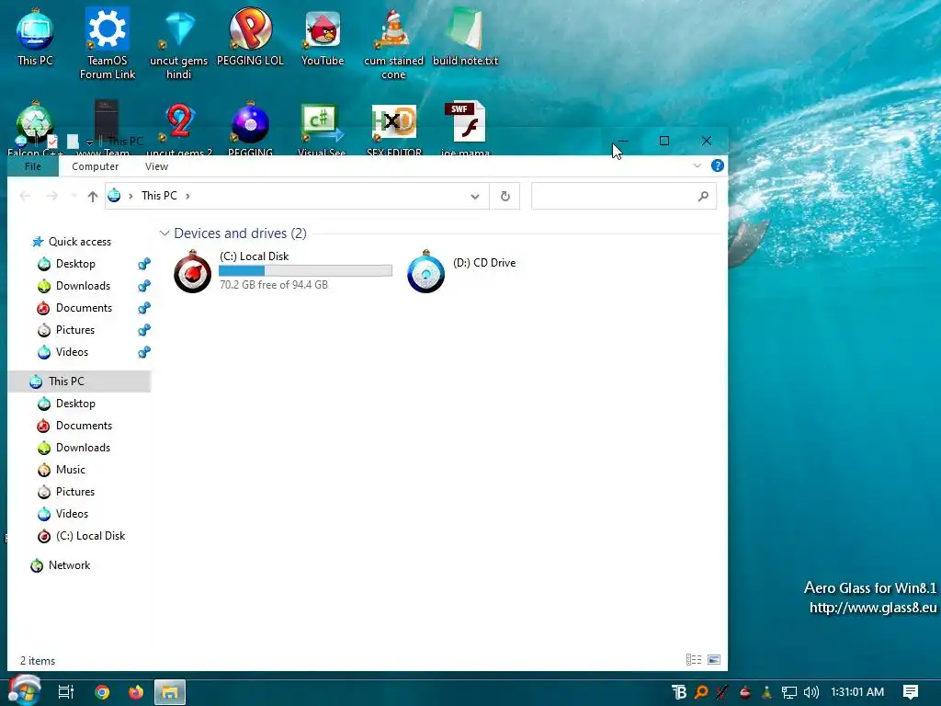This screenshot has width=941, height=706.
Task: Click the pin icon beside pinned Videos
Action: tap(144, 352)
